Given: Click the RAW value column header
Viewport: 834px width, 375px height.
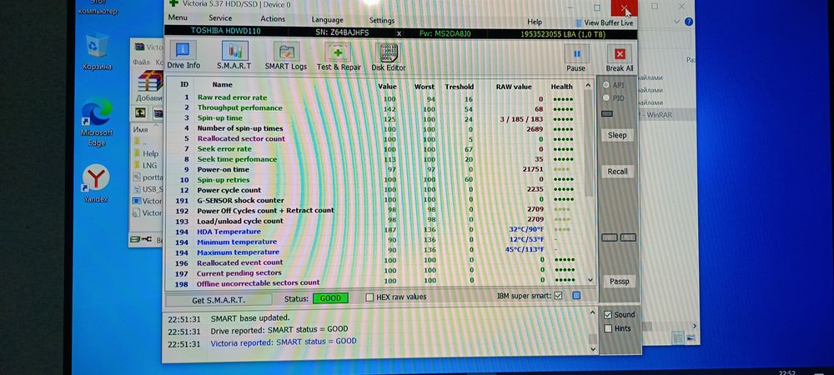Looking at the screenshot, I should tap(514, 87).
